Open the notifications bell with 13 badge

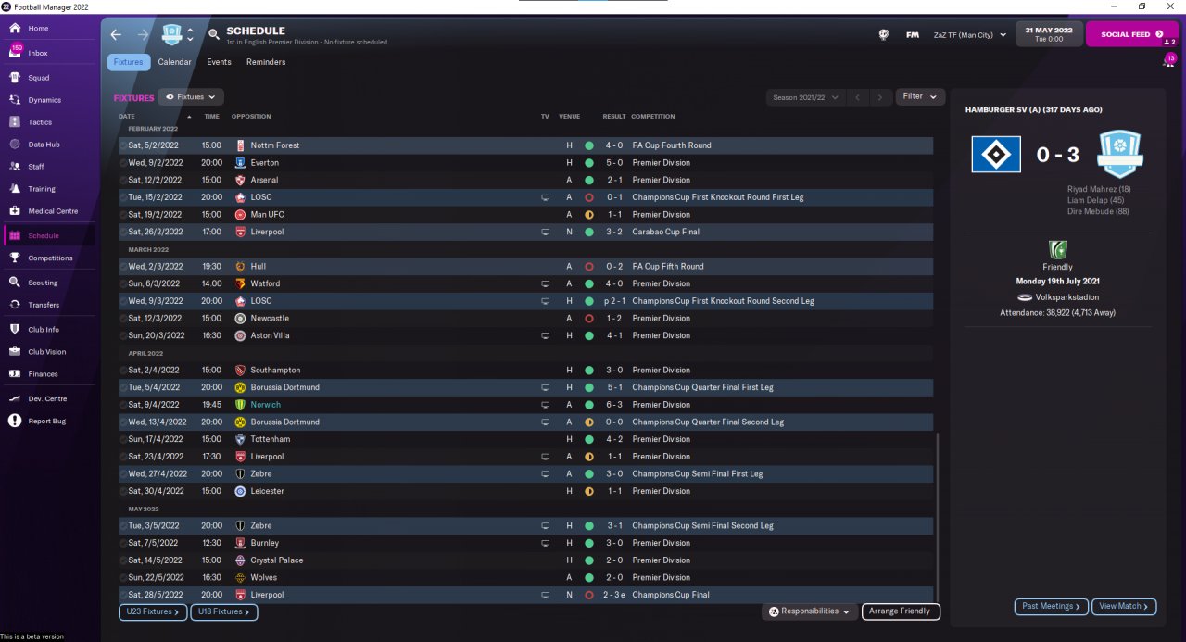(x=1168, y=61)
